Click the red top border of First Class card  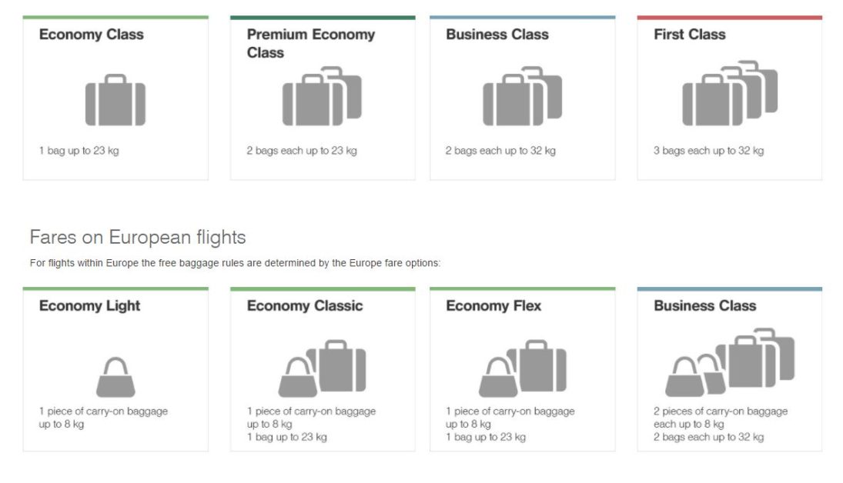(x=729, y=17)
